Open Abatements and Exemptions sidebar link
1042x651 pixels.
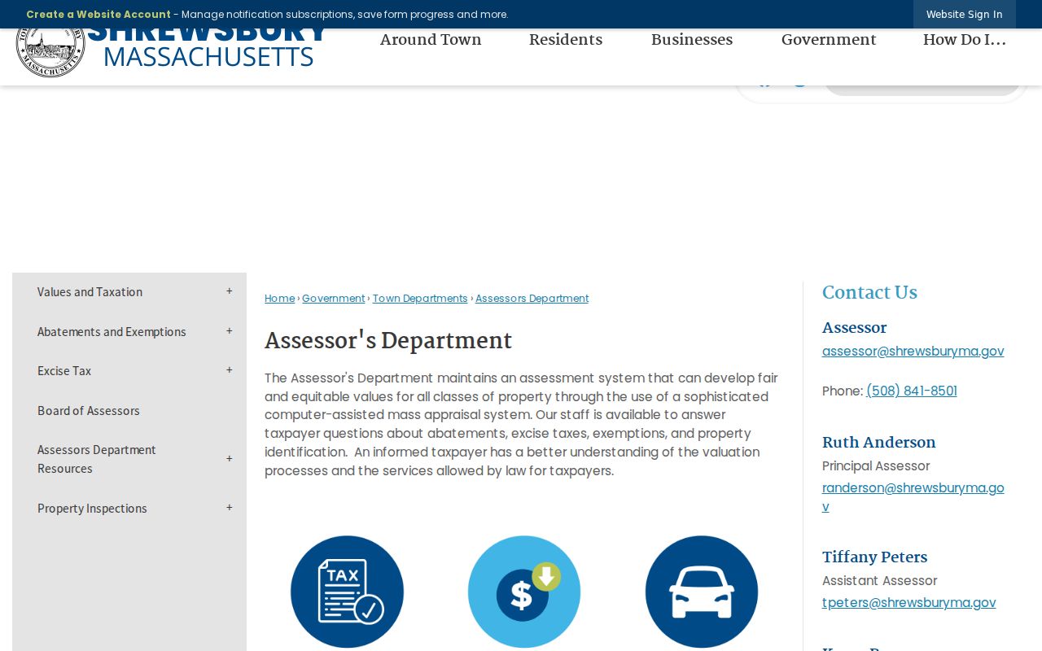[112, 332]
